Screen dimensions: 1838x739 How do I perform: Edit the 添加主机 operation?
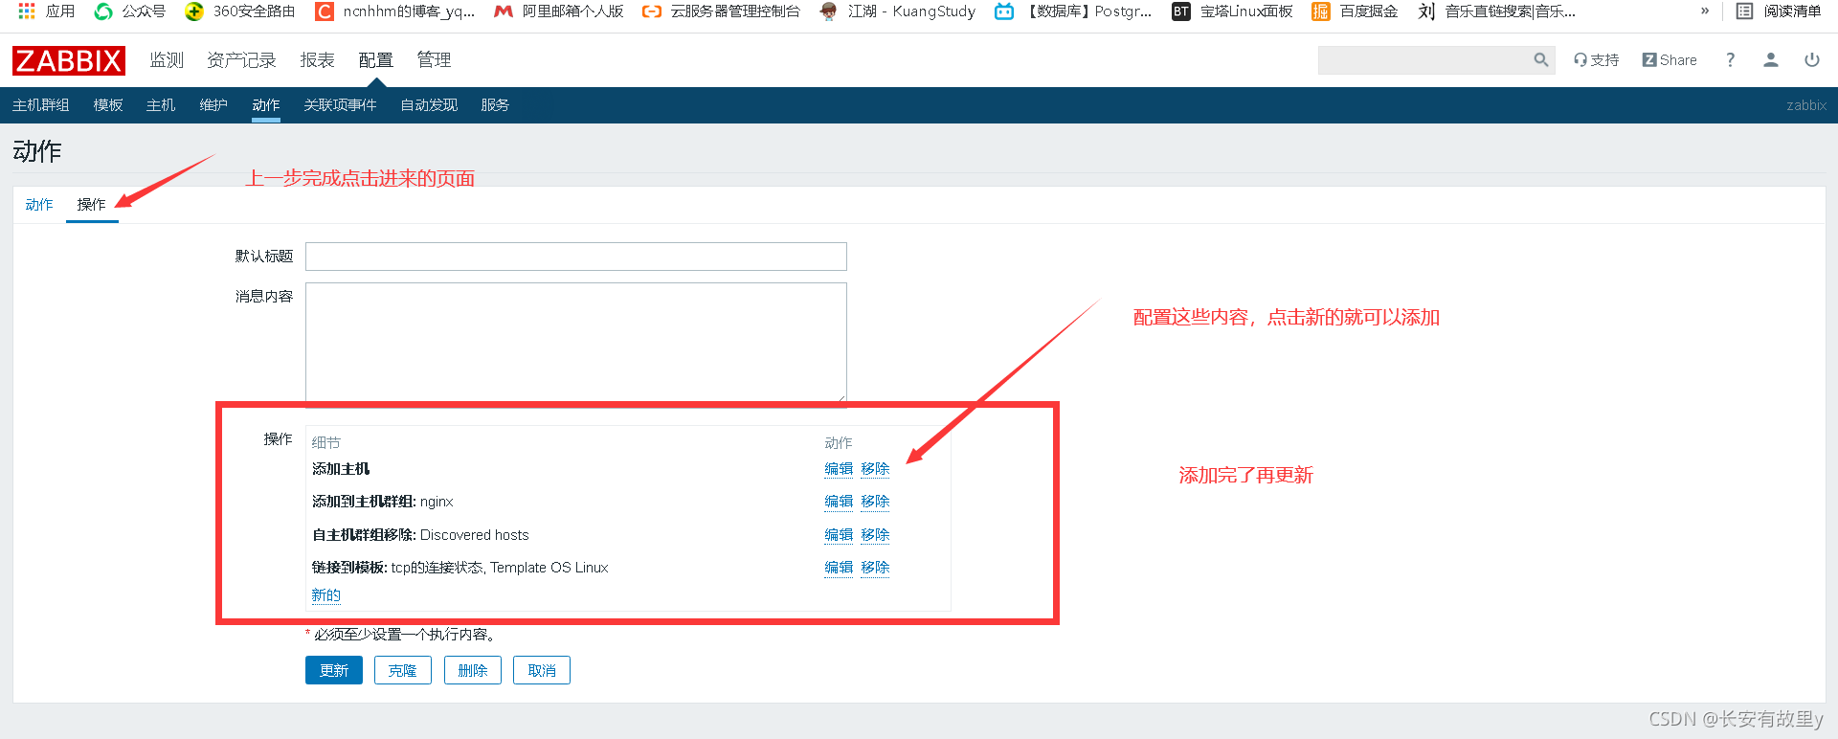coord(839,469)
